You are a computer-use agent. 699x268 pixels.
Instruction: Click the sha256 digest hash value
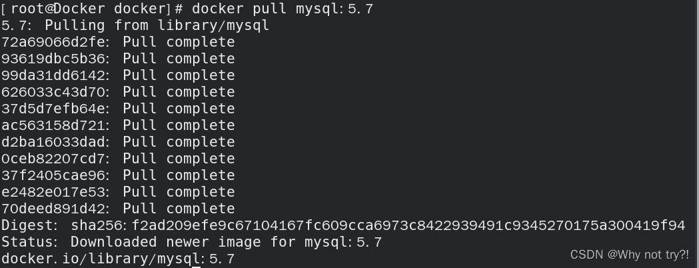click(408, 226)
